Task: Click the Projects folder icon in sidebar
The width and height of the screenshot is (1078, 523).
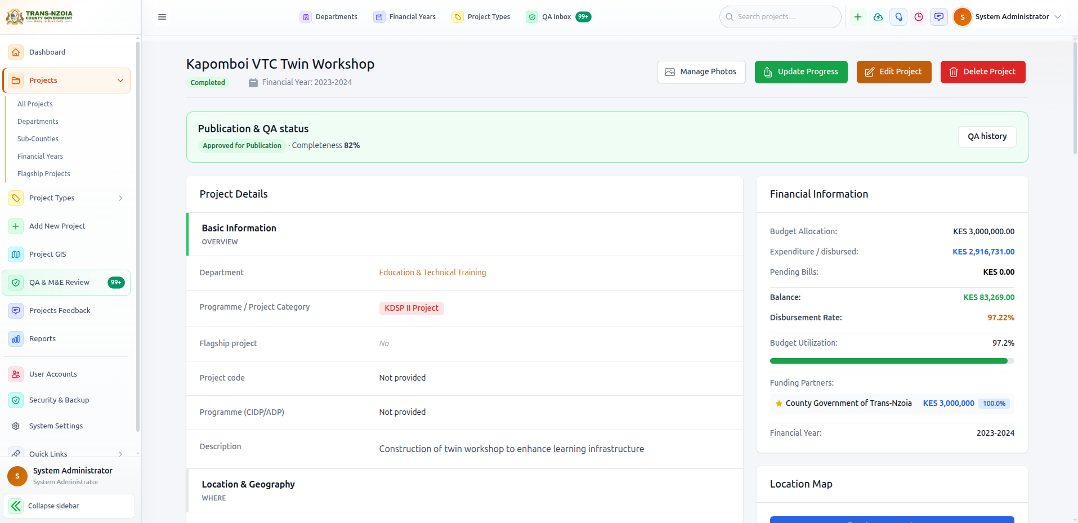Action: pos(16,81)
